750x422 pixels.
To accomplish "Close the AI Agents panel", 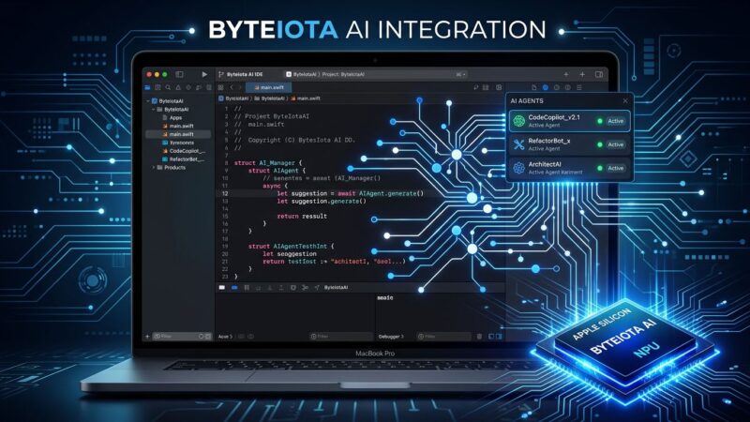I will (625, 101).
